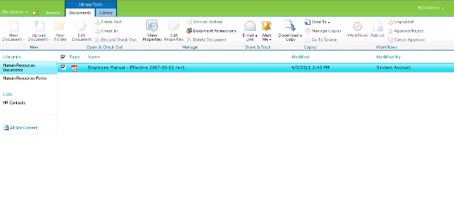Expand the Send To dropdown arrow
454x204 pixels.
(x=329, y=22)
